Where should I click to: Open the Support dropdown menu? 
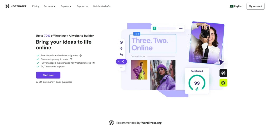point(82,6)
